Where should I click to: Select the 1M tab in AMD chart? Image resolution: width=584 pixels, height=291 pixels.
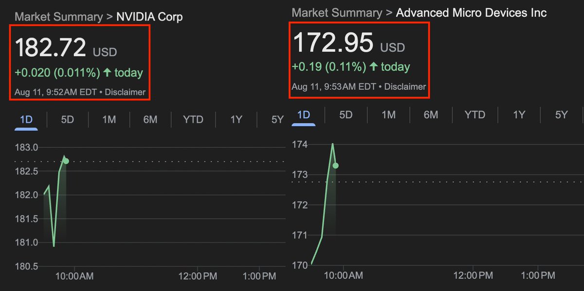[x=388, y=115]
